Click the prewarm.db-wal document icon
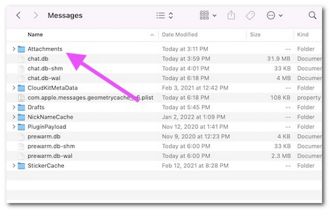329x210 pixels. coord(21,156)
